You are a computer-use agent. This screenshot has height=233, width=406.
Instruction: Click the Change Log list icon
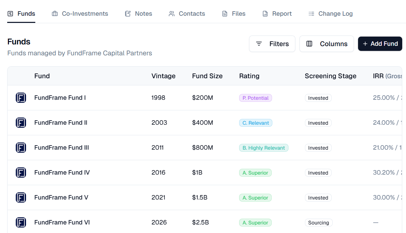coord(311,14)
